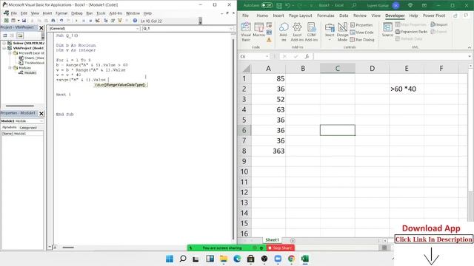
Task: Open the Page Layout ribbon tab
Action: (x=300, y=16)
